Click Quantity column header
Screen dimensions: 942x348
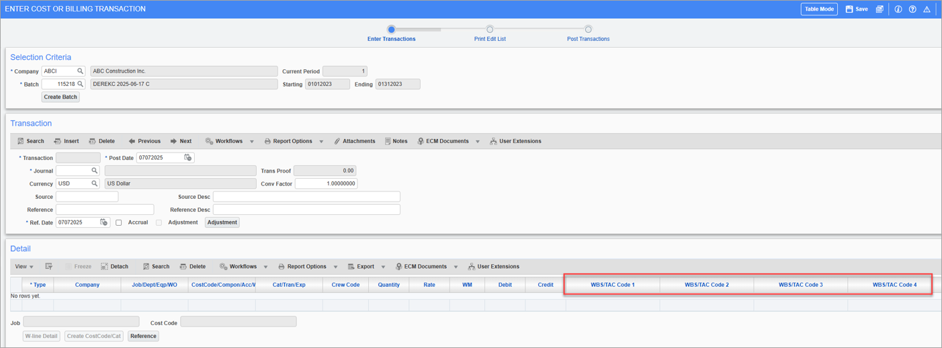[389, 285]
